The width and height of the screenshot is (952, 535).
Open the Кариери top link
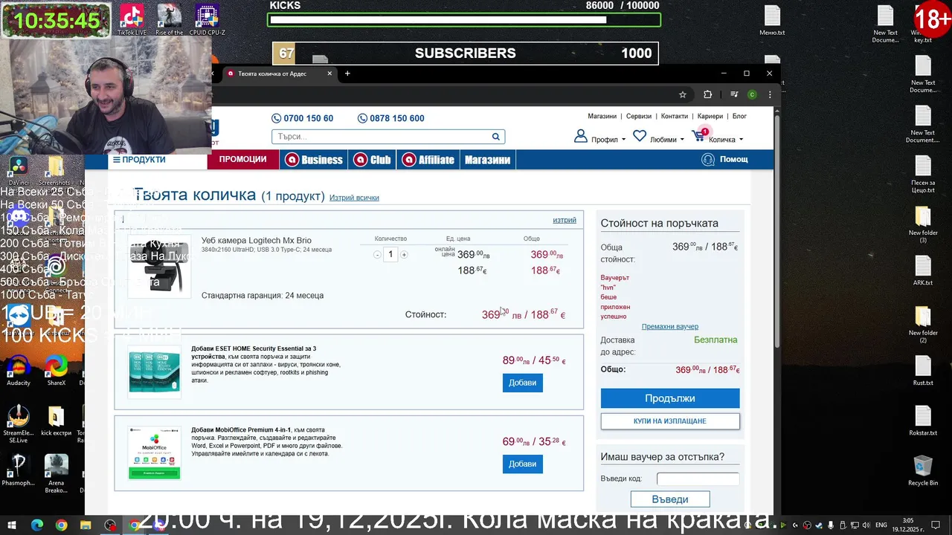710,117
